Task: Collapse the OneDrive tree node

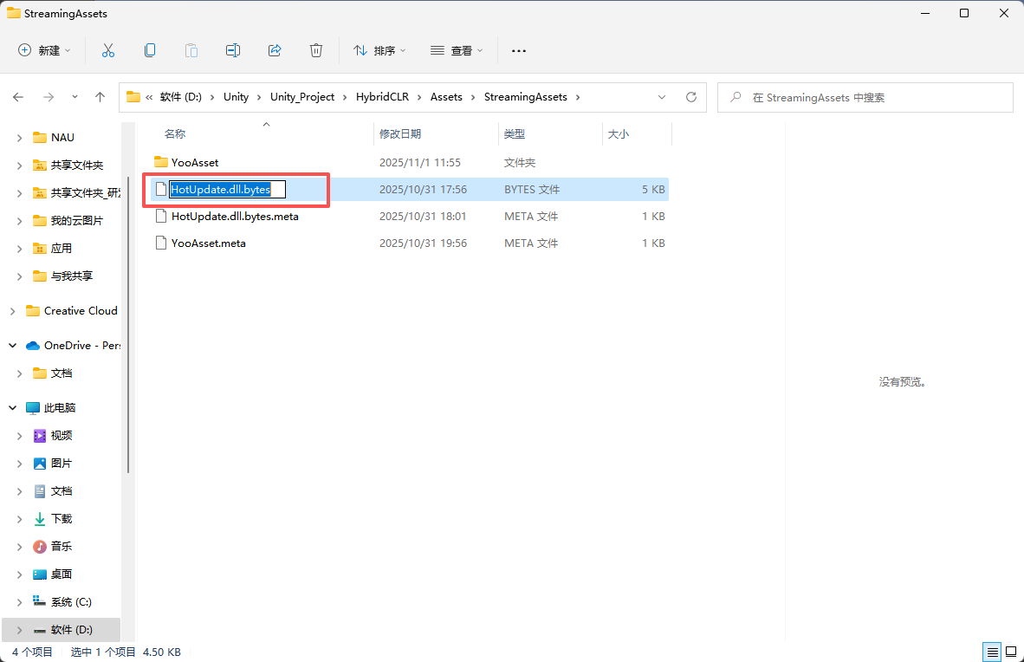Action: click(12, 345)
